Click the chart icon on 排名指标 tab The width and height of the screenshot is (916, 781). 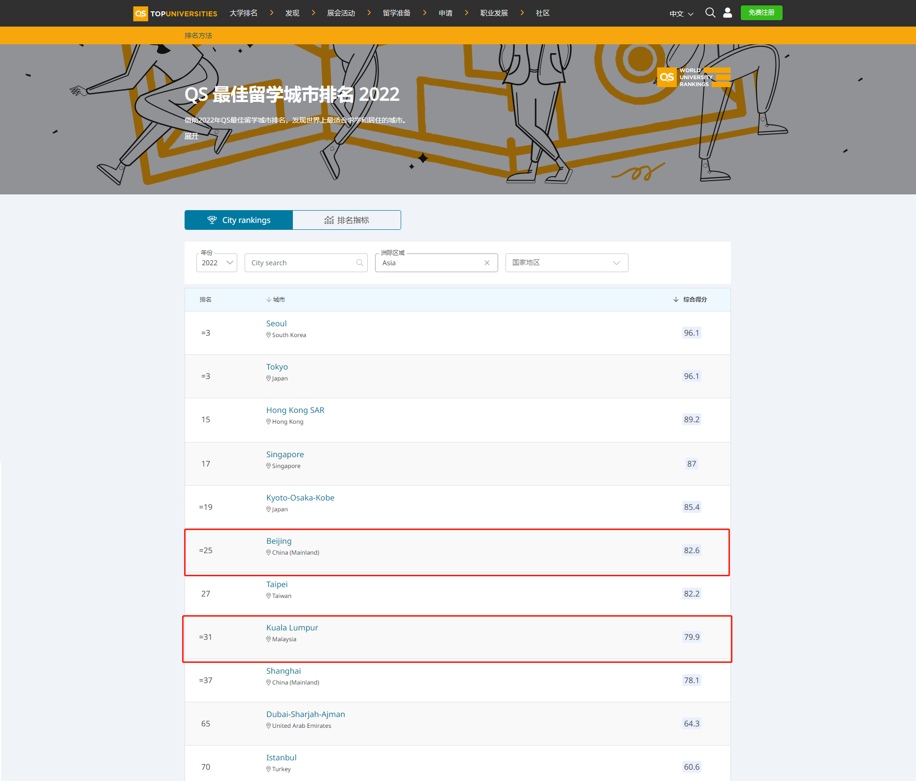pyautogui.click(x=329, y=220)
